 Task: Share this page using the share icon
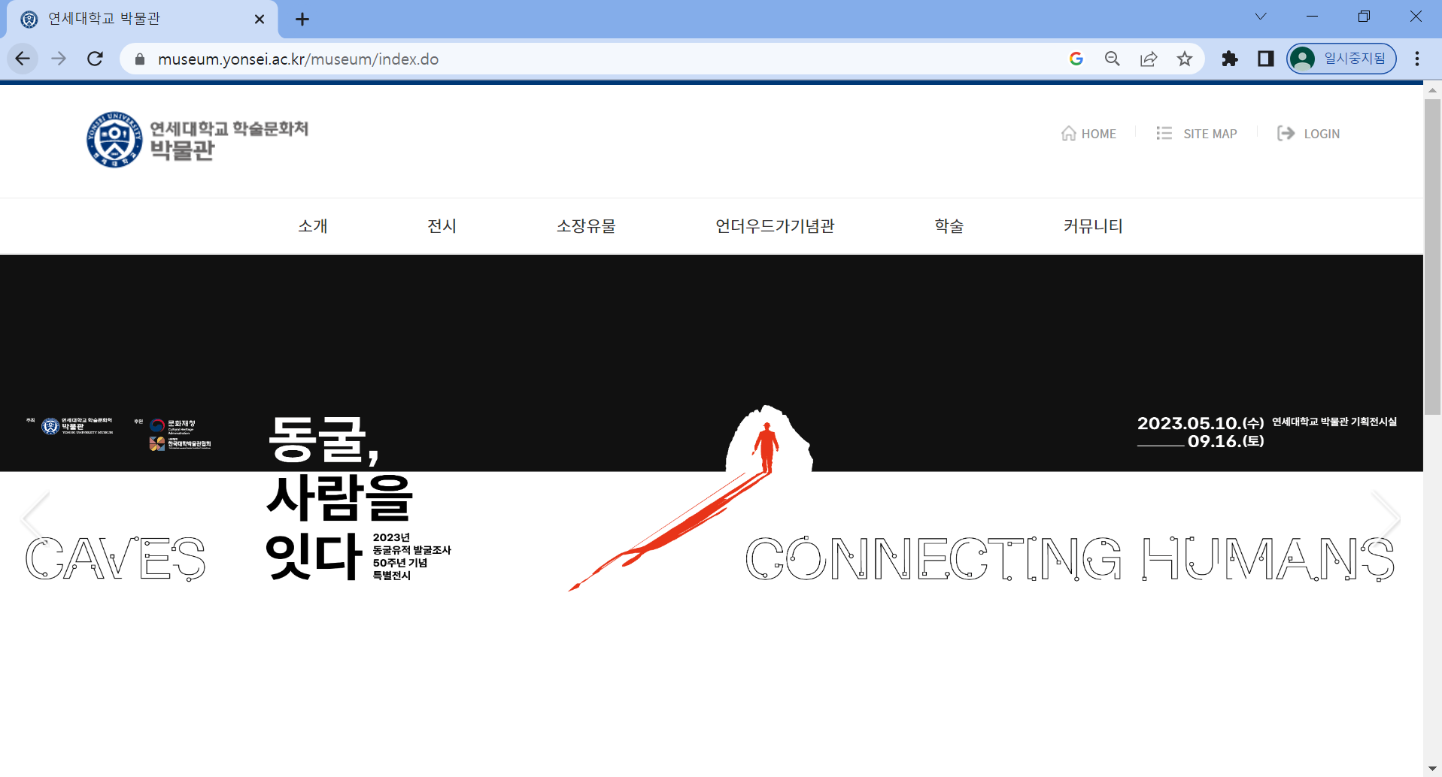point(1149,59)
